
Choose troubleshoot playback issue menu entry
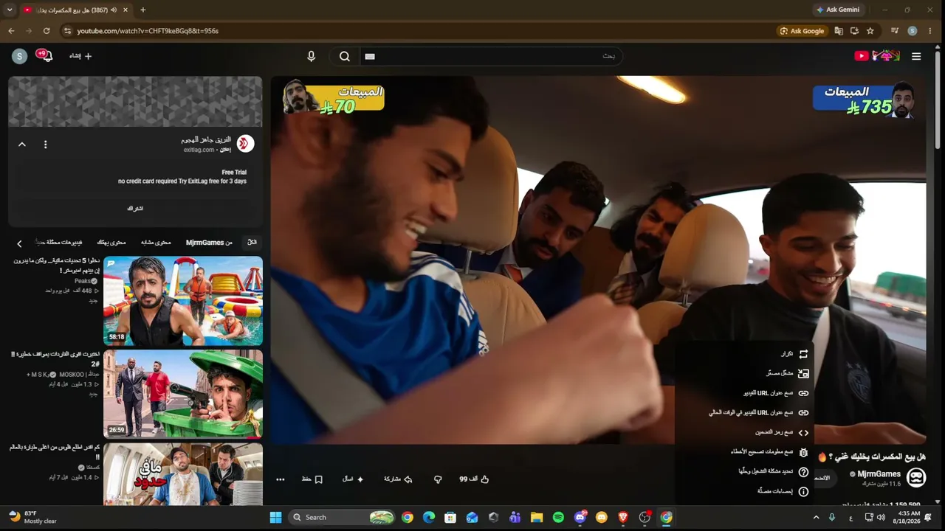click(x=743, y=472)
